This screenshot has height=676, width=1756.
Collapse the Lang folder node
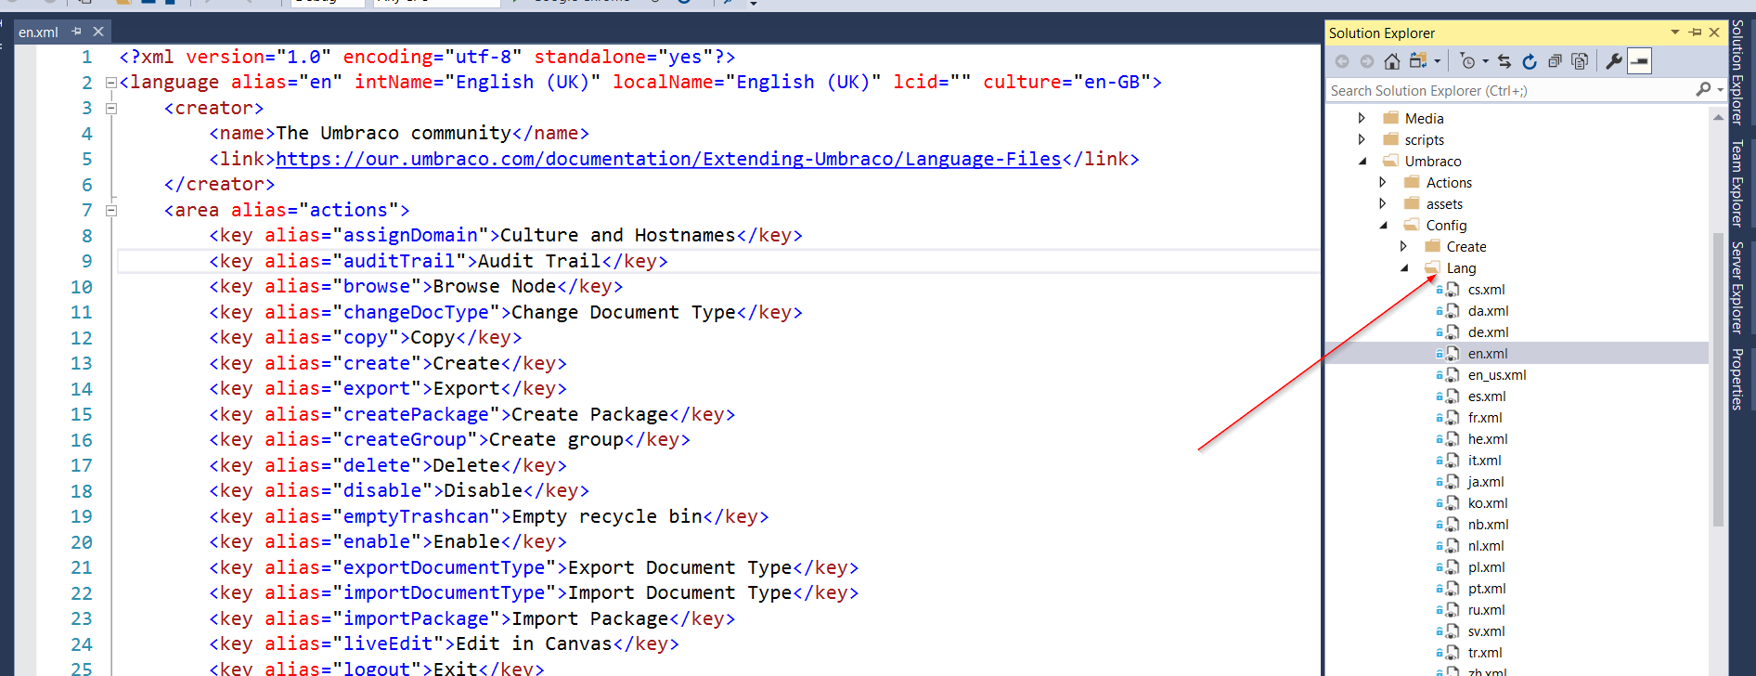[1404, 268]
